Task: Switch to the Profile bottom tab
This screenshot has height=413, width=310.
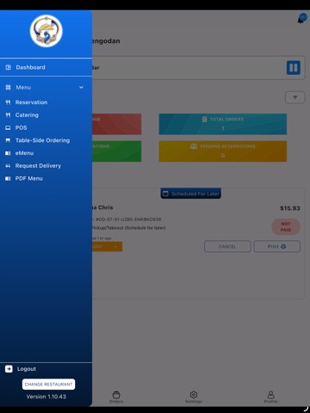Action: point(271,397)
